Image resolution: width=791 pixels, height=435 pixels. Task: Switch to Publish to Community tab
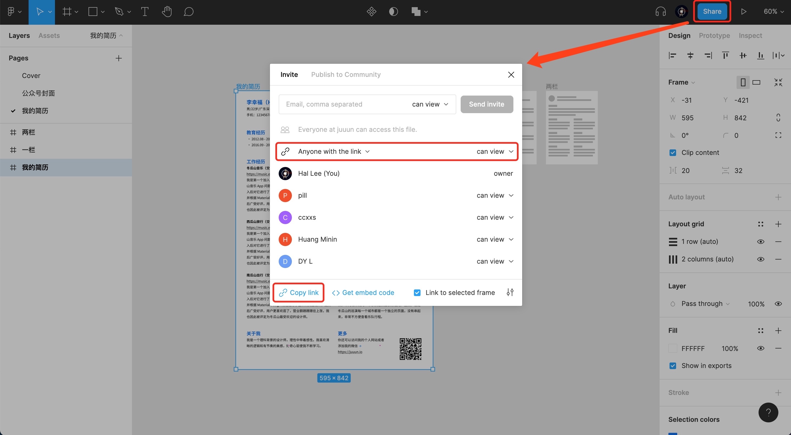[x=346, y=74]
